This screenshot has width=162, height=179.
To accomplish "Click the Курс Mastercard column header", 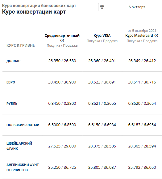I will (139, 36).
